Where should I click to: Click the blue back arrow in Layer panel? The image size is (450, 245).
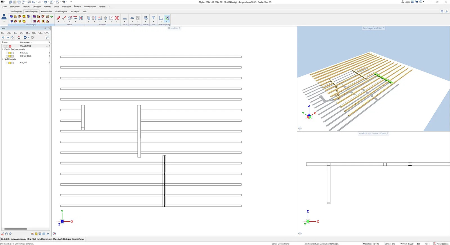coord(25,37)
